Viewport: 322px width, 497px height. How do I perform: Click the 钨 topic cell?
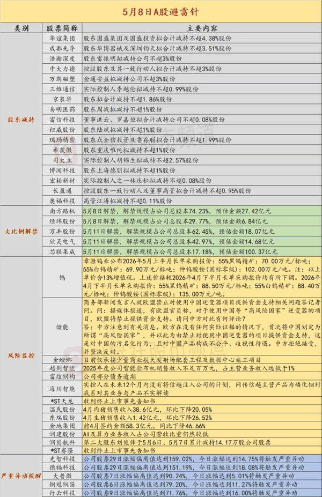click(x=62, y=277)
